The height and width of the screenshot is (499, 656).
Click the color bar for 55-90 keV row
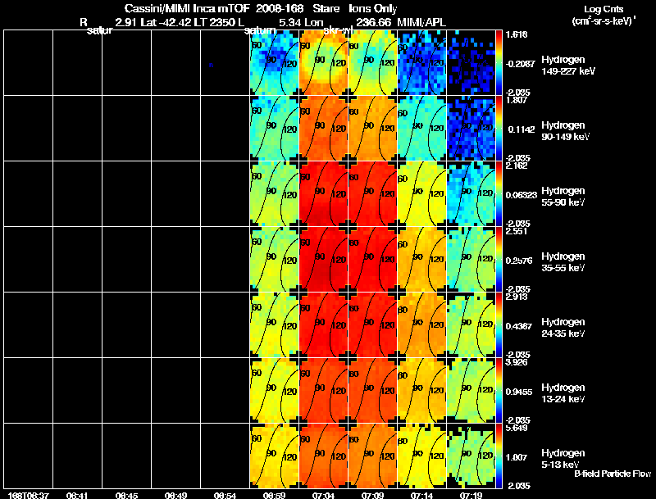(x=499, y=194)
